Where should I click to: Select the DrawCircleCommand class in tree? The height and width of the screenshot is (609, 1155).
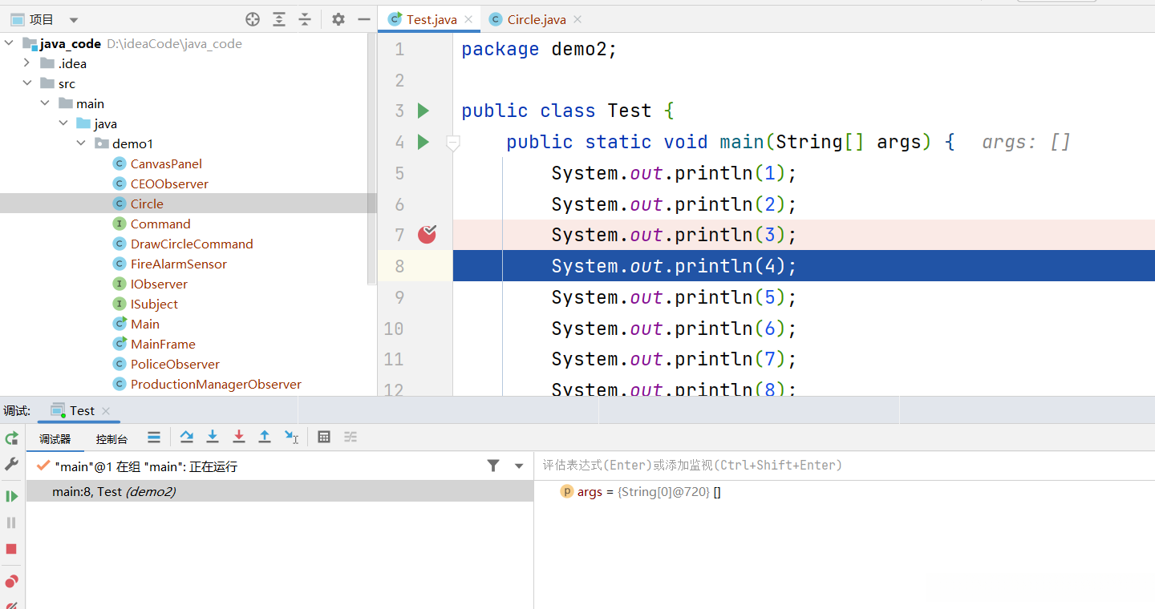tap(192, 244)
